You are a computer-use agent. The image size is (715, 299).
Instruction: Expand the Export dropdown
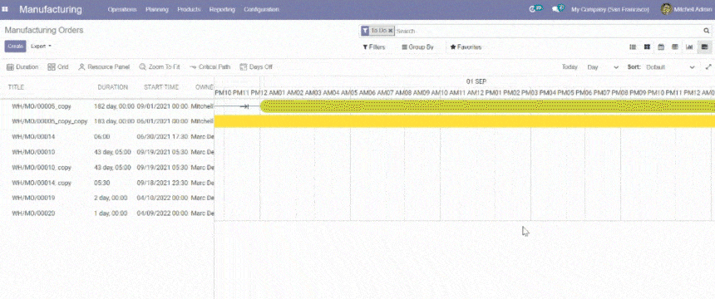pyautogui.click(x=41, y=46)
